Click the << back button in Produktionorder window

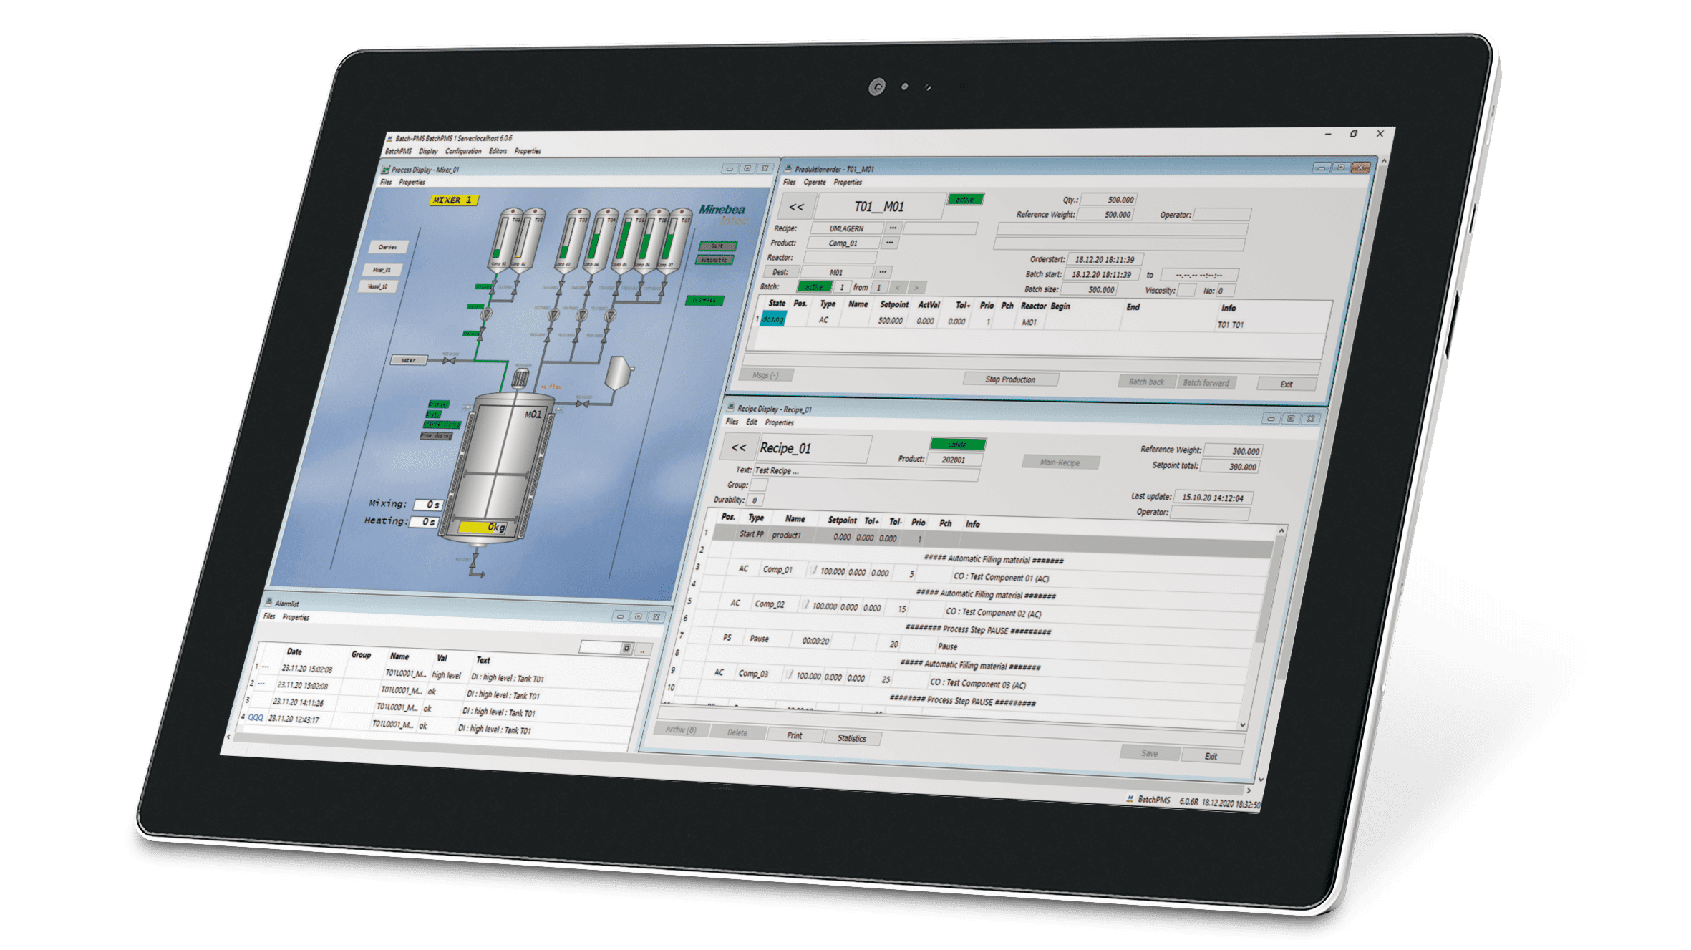coord(796,207)
